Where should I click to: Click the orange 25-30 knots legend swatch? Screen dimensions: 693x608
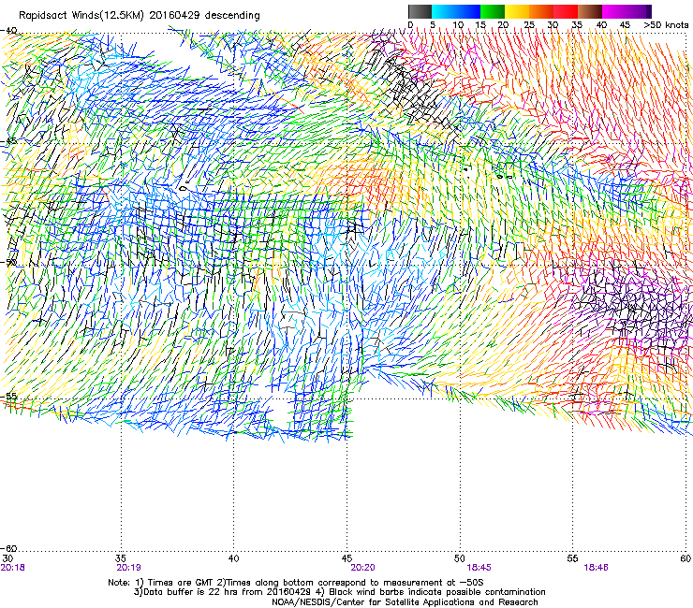pos(541,11)
